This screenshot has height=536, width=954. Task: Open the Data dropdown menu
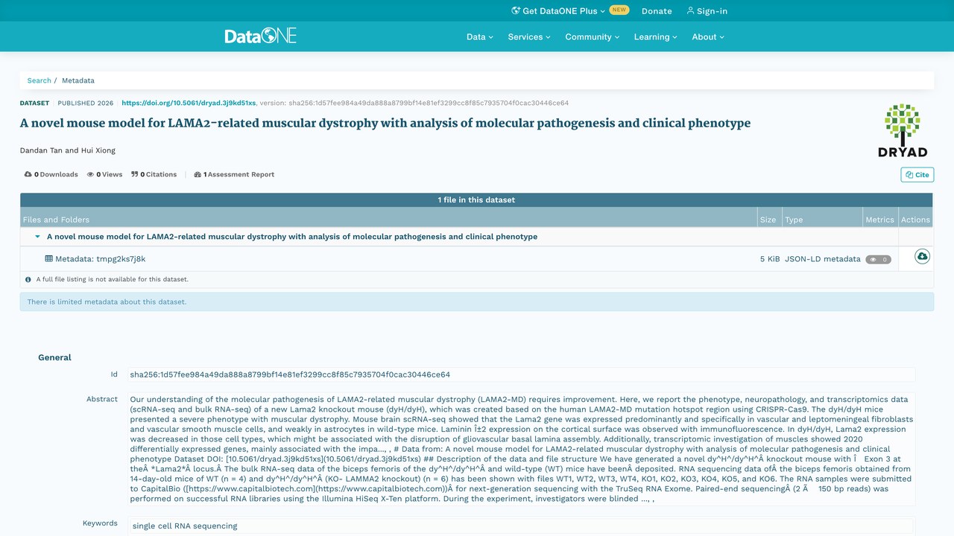coord(480,36)
